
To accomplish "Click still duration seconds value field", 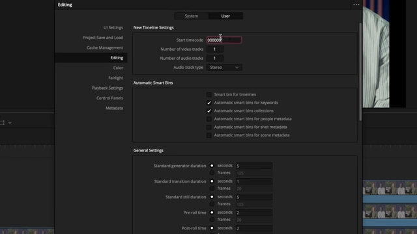I will pos(254,197).
